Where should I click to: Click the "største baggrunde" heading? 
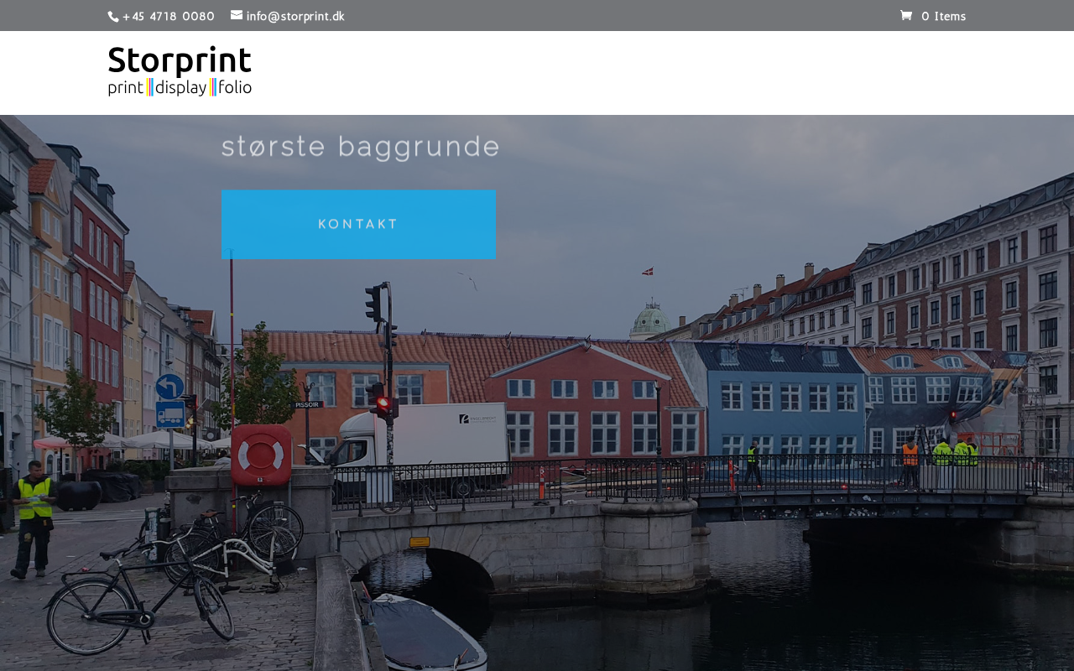[x=360, y=147]
